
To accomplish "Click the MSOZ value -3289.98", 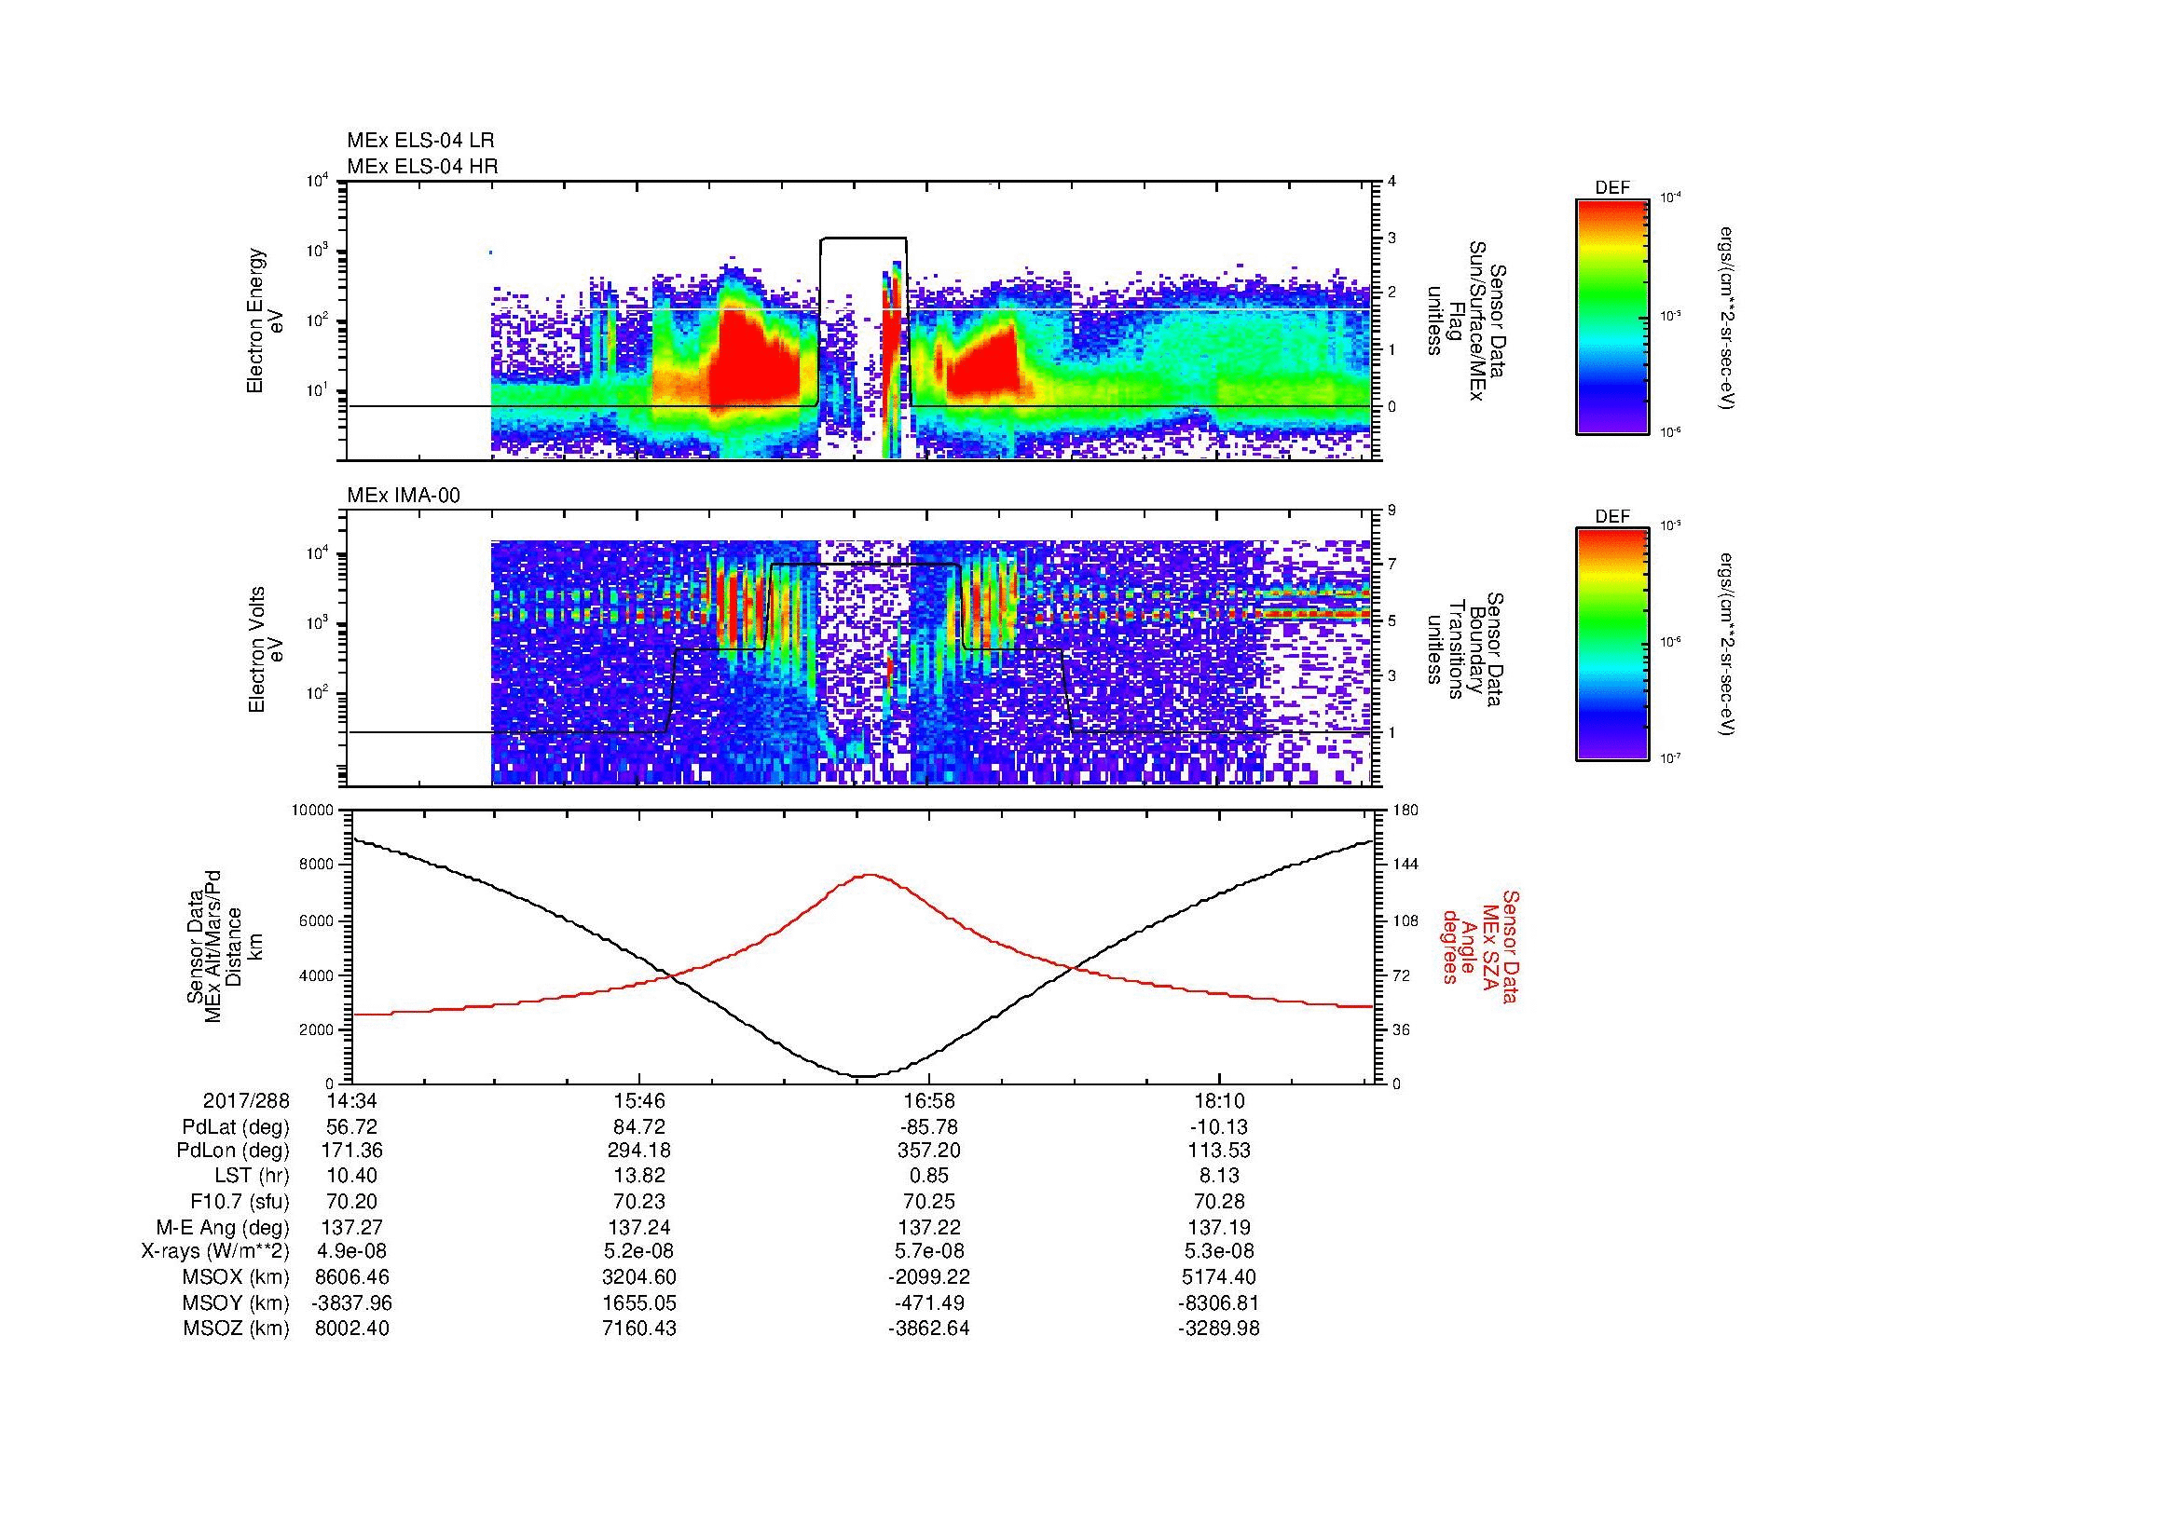I will (1219, 1329).
